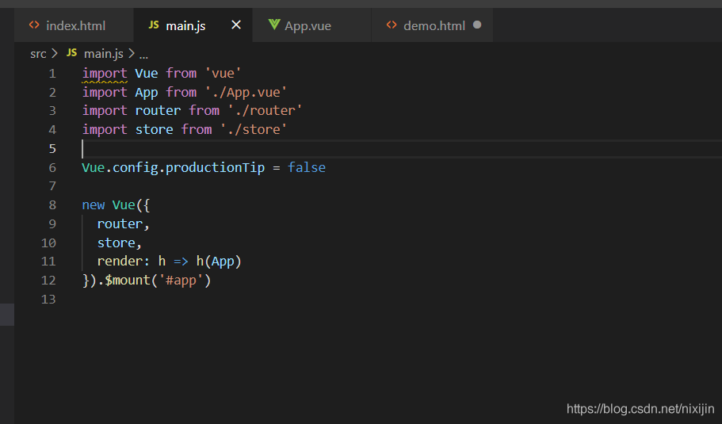Click the productionTip property on line 6
This screenshot has height=424, width=722.
coord(215,167)
